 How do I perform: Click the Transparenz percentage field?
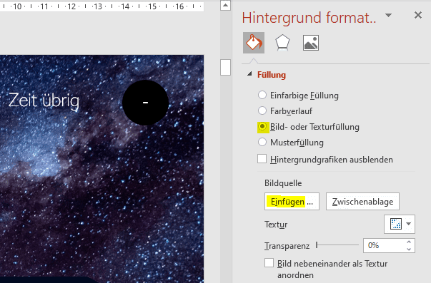click(384, 245)
